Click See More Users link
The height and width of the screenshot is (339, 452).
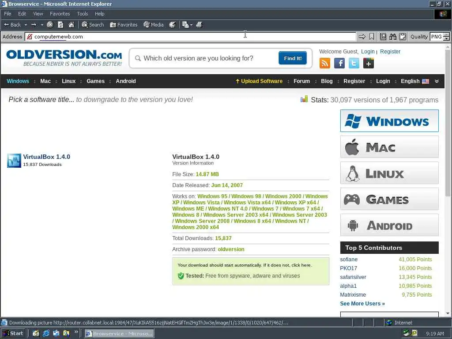tap(362, 304)
